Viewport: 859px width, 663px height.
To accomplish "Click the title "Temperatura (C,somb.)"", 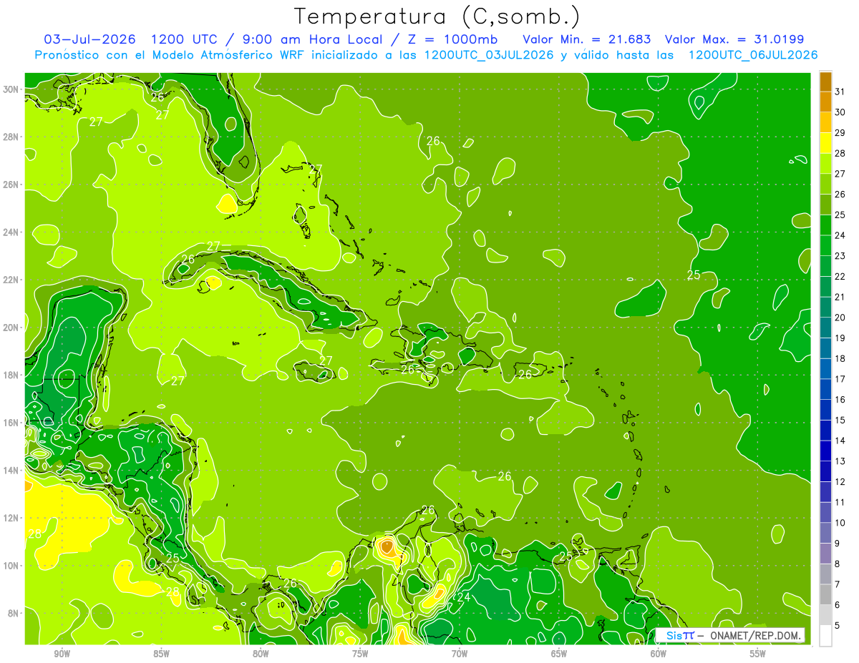I will (437, 16).
